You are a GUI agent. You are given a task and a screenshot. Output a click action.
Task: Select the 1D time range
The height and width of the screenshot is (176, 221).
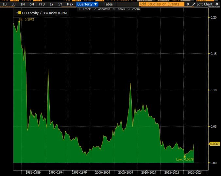[5, 4]
